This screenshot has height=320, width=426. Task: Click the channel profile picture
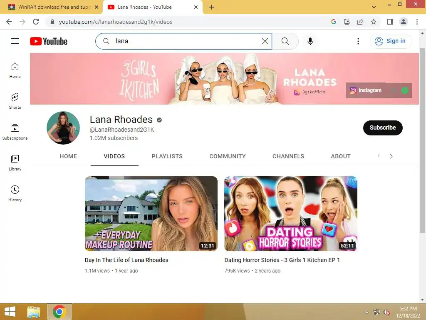(x=63, y=127)
